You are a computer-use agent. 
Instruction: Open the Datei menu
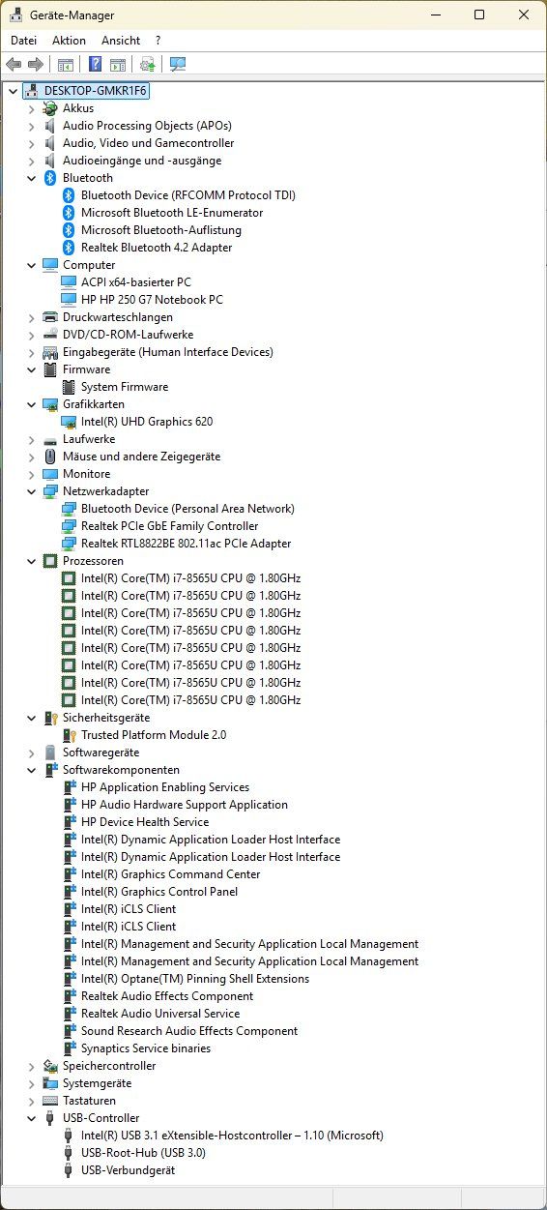click(23, 41)
